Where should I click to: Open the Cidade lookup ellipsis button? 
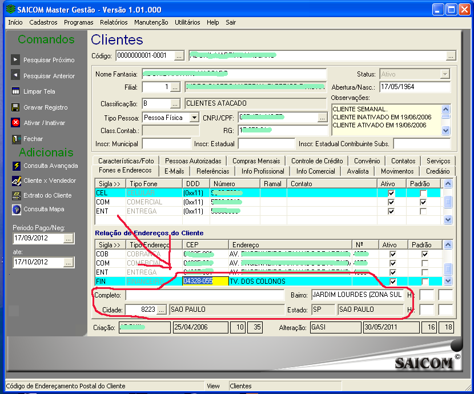click(x=162, y=309)
